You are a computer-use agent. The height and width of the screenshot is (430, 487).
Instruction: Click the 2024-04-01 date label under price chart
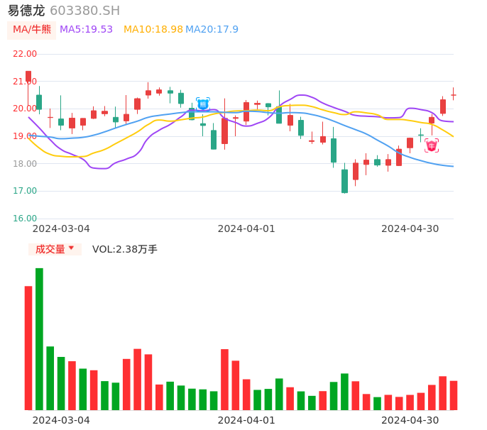click(x=246, y=228)
